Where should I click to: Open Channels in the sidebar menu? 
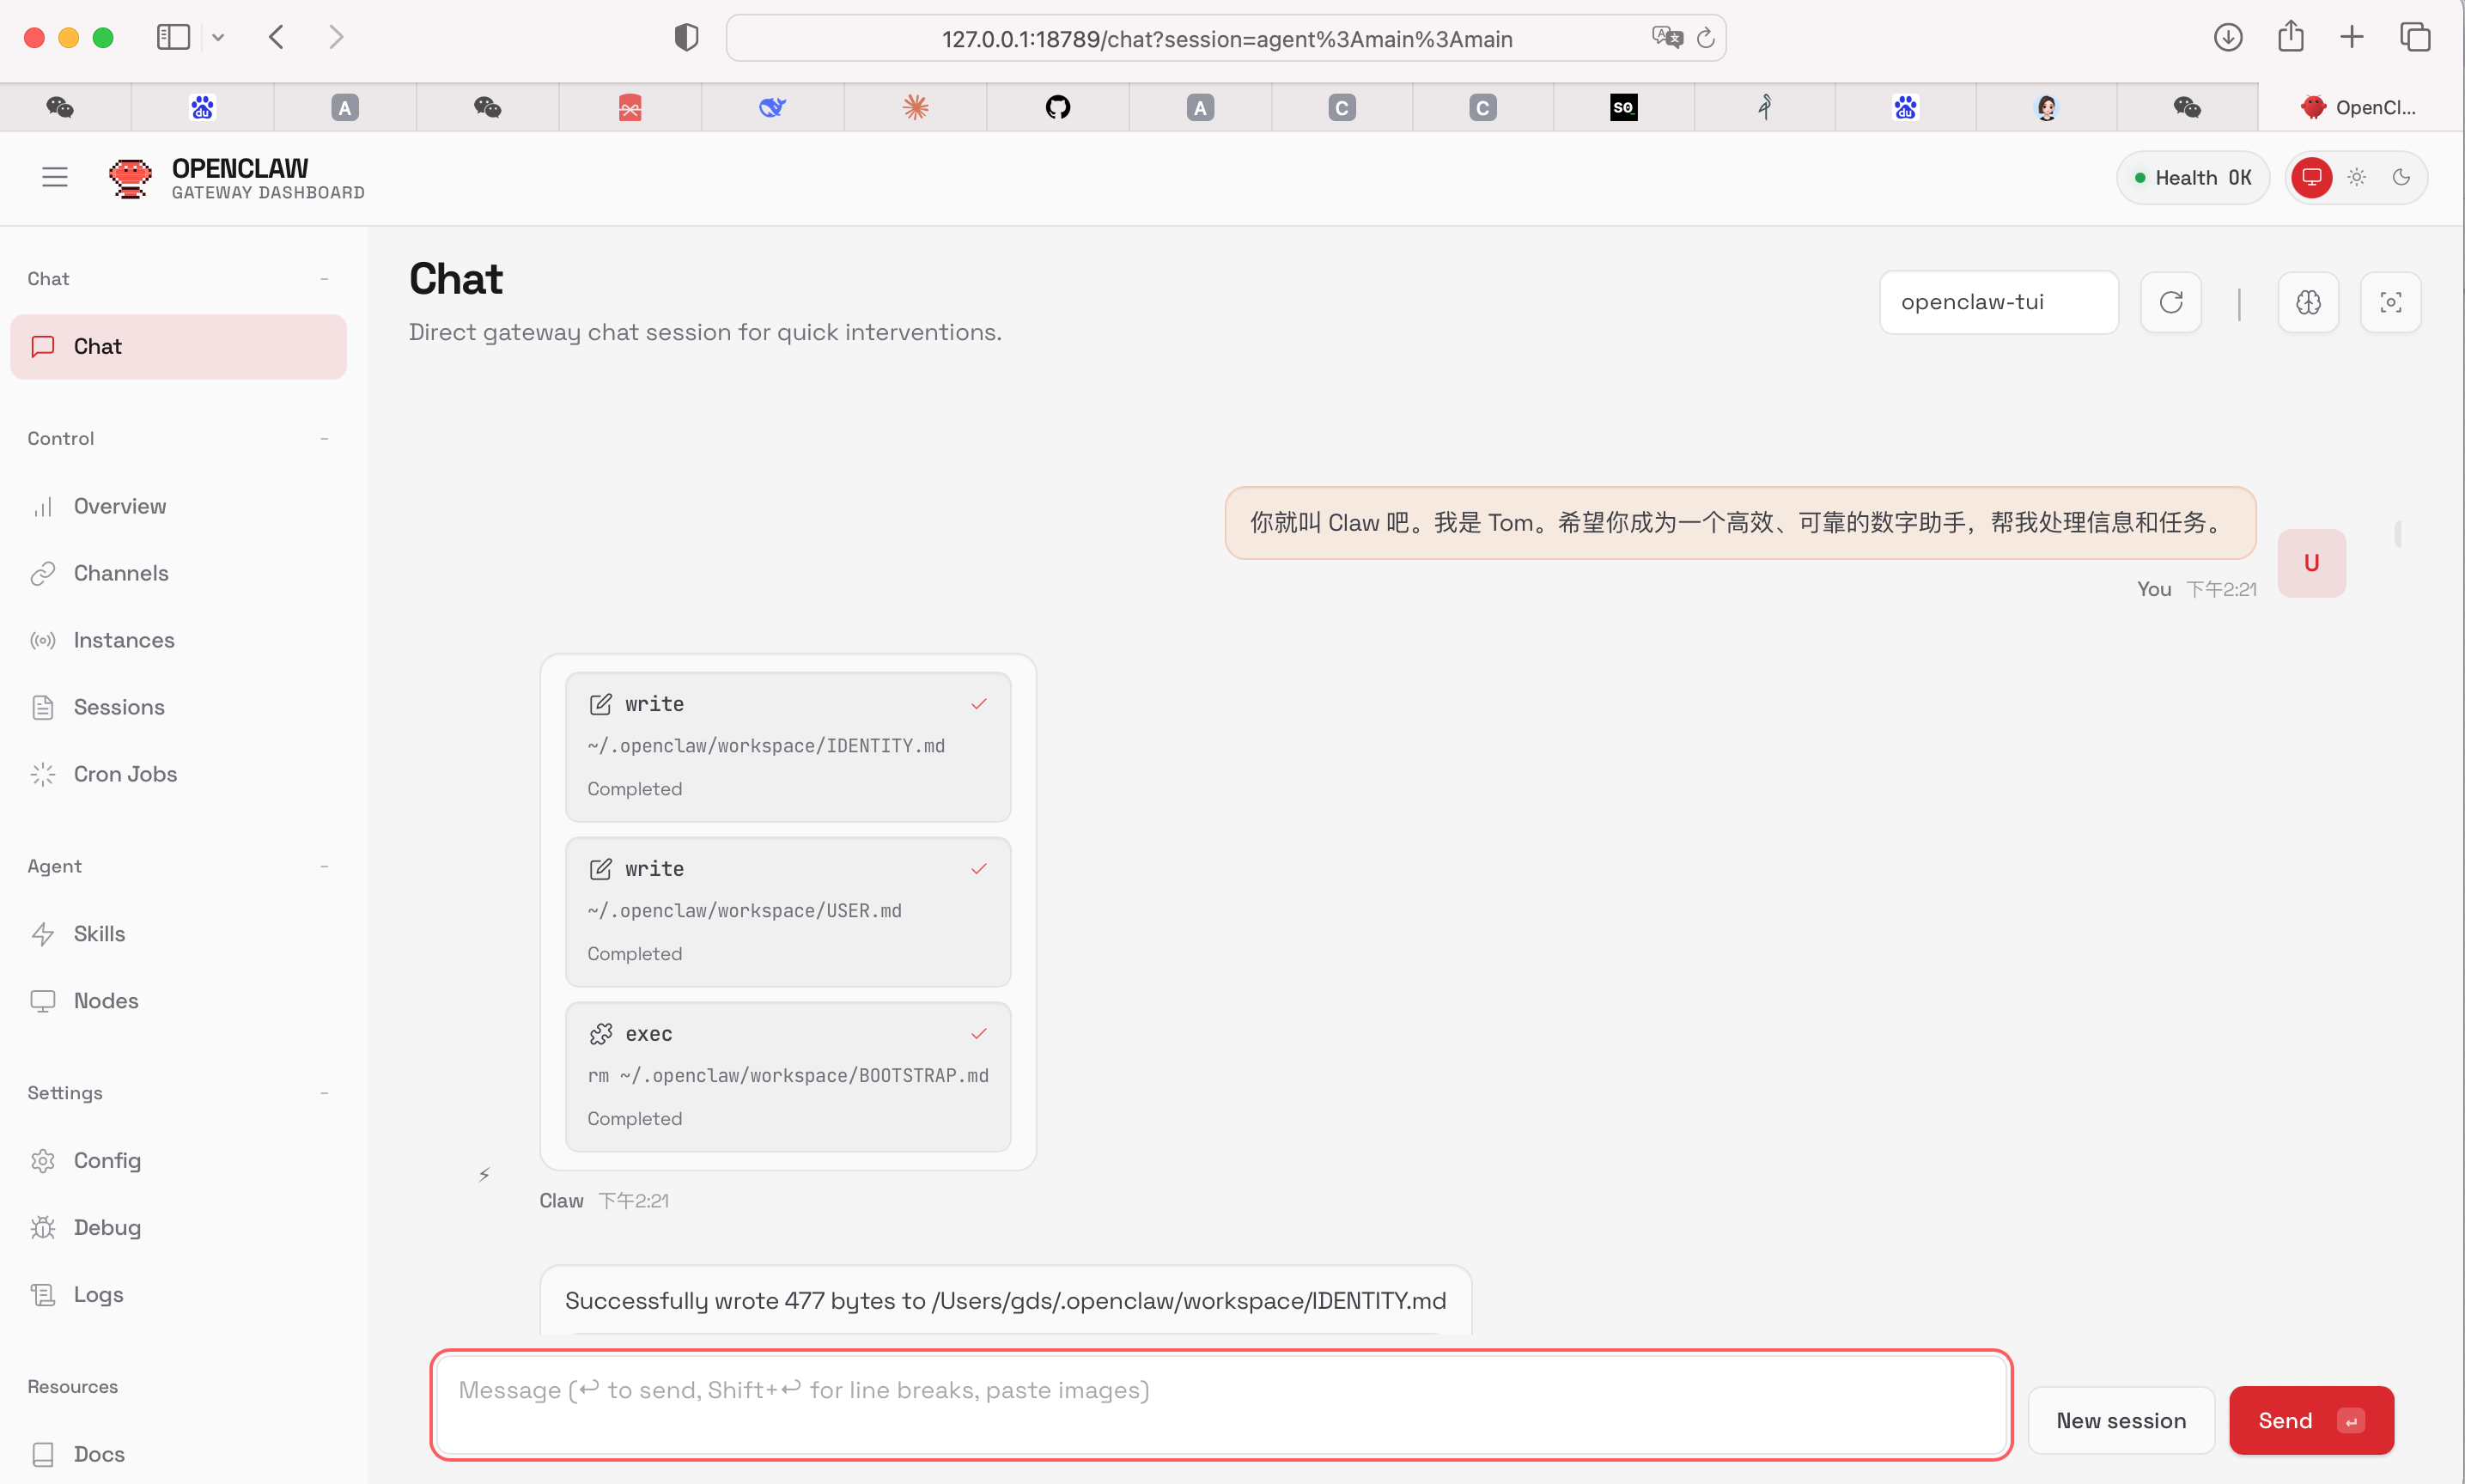tap(121, 573)
